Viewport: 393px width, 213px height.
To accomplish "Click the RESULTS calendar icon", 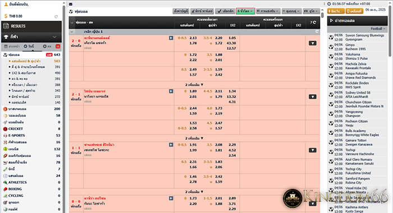I will tap(6, 26).
